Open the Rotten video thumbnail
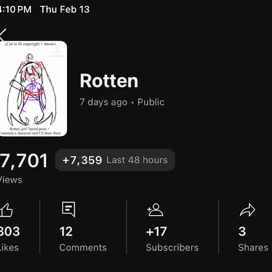Viewport: 272px width, 272px height. 34,88
